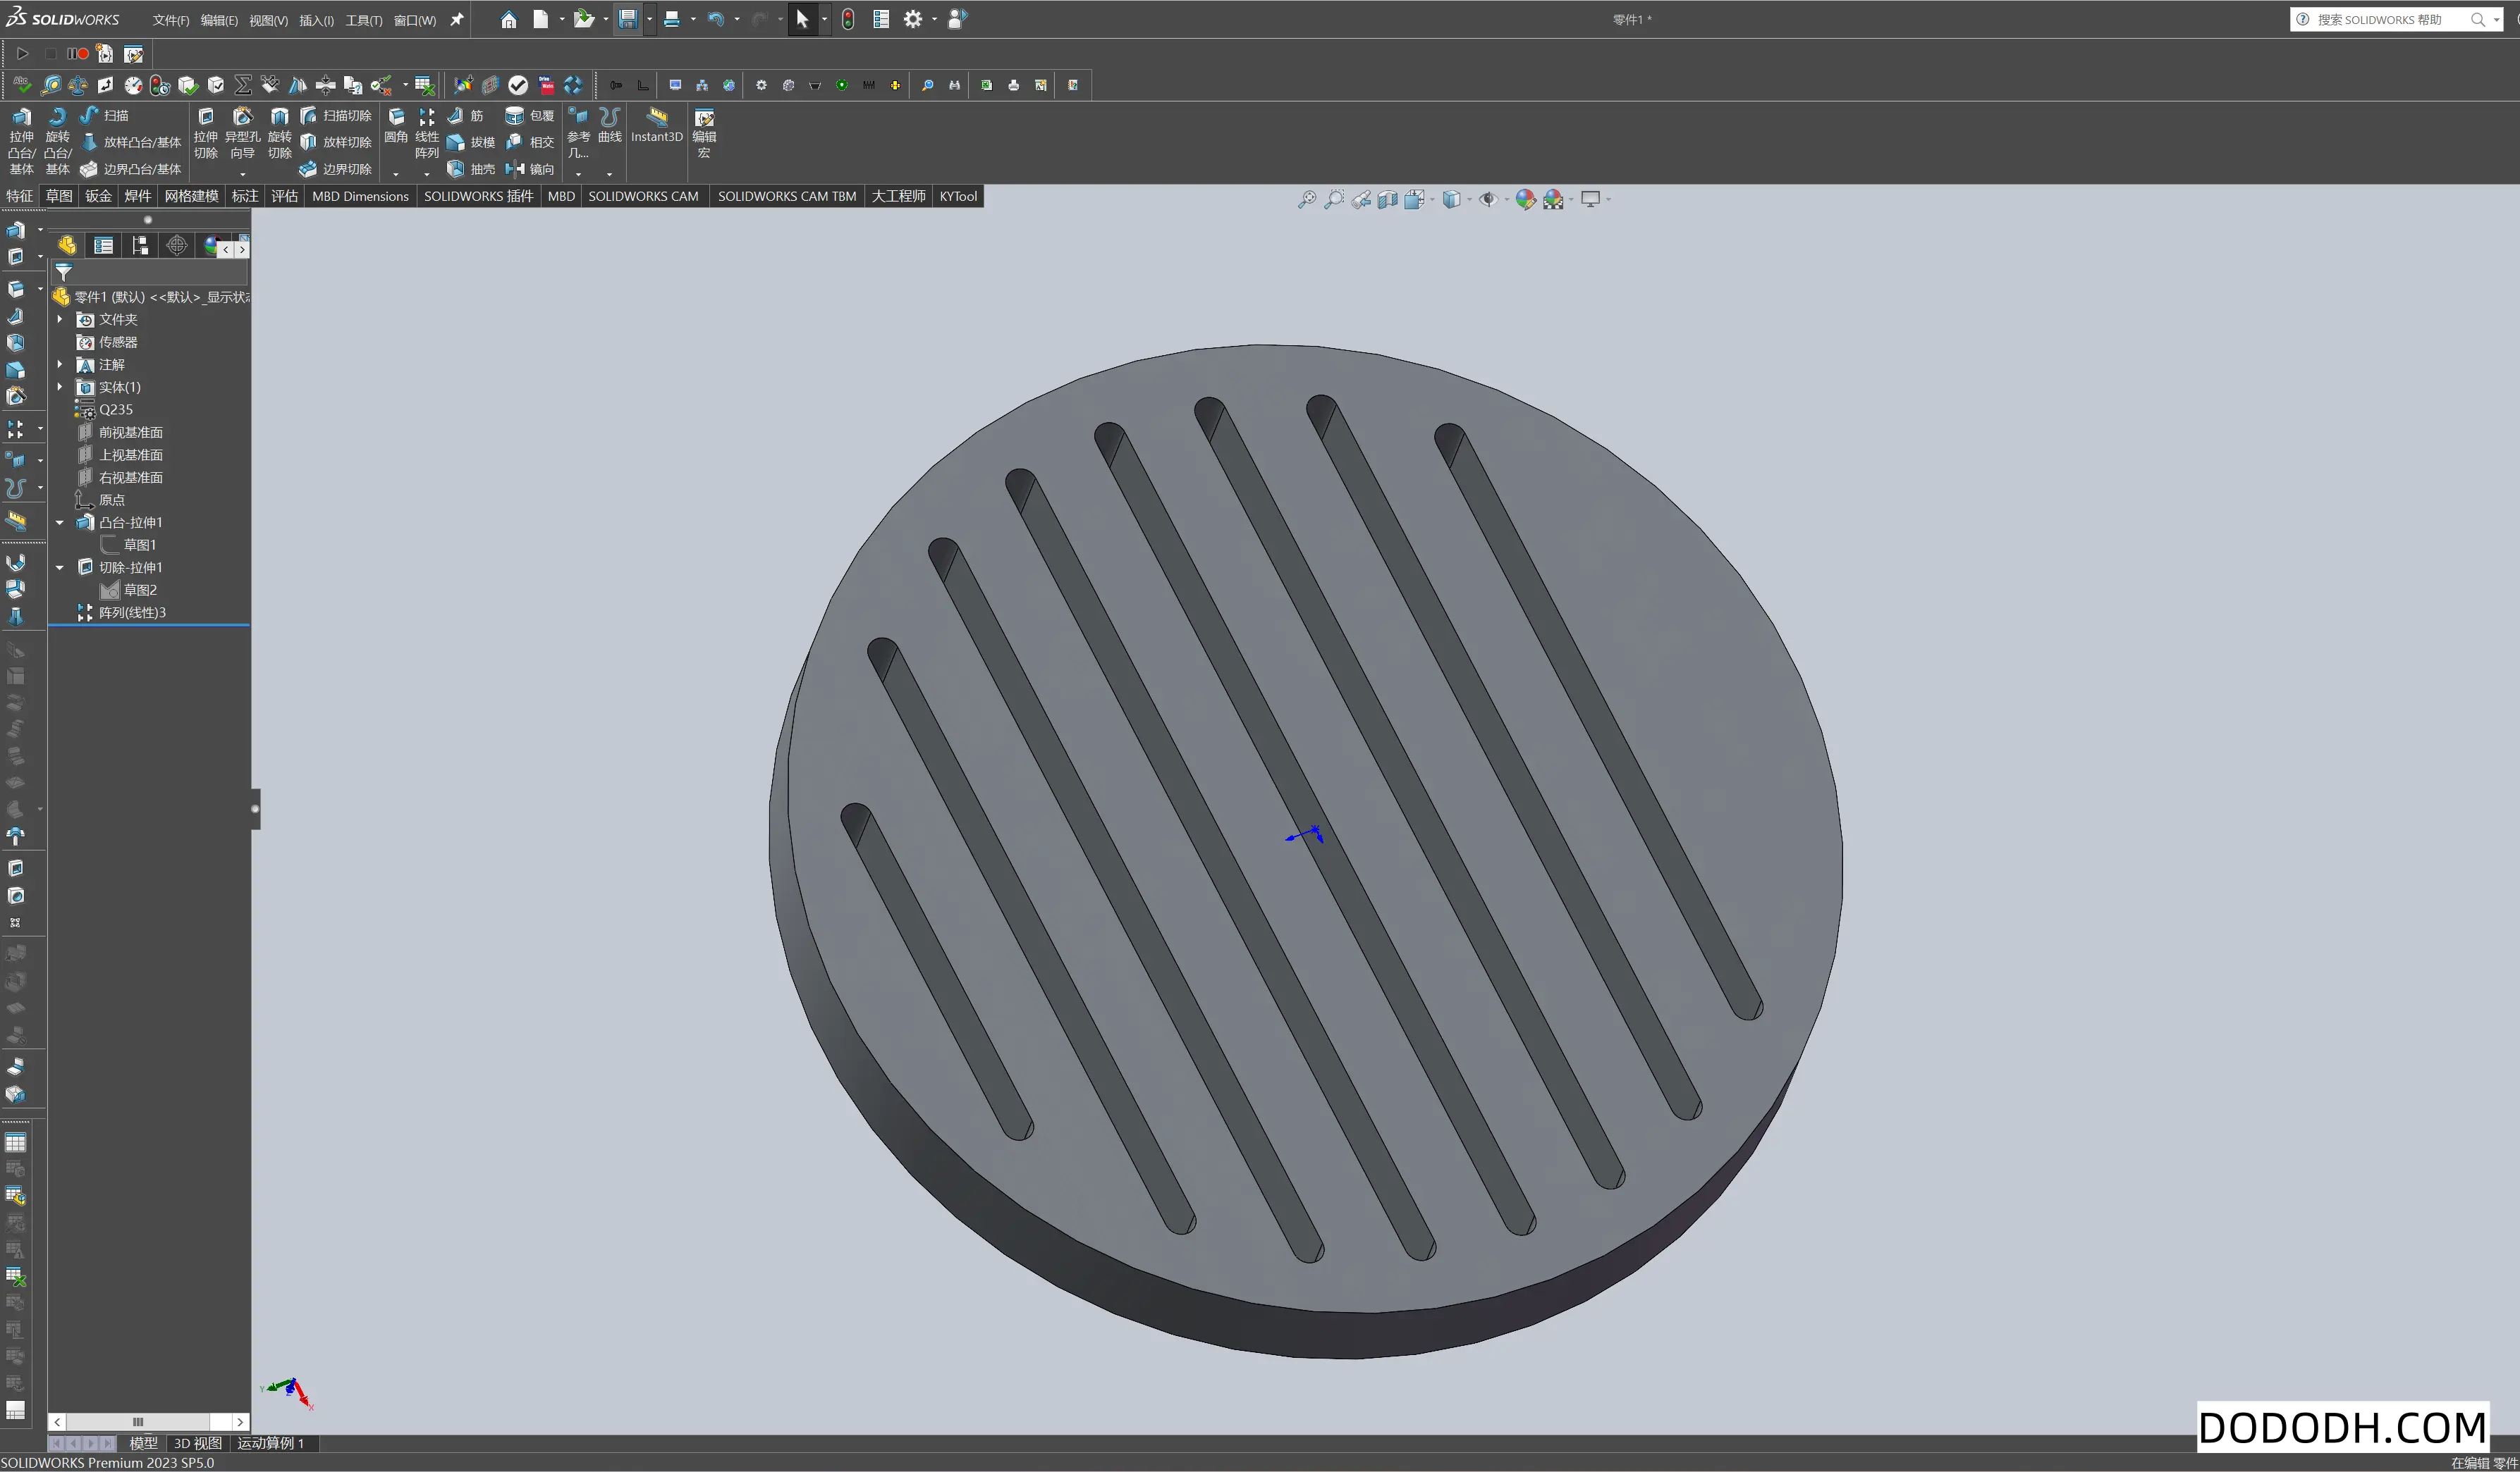The image size is (2520, 1472).
Task: Switch to the 草图 tab
Action: click(x=59, y=196)
